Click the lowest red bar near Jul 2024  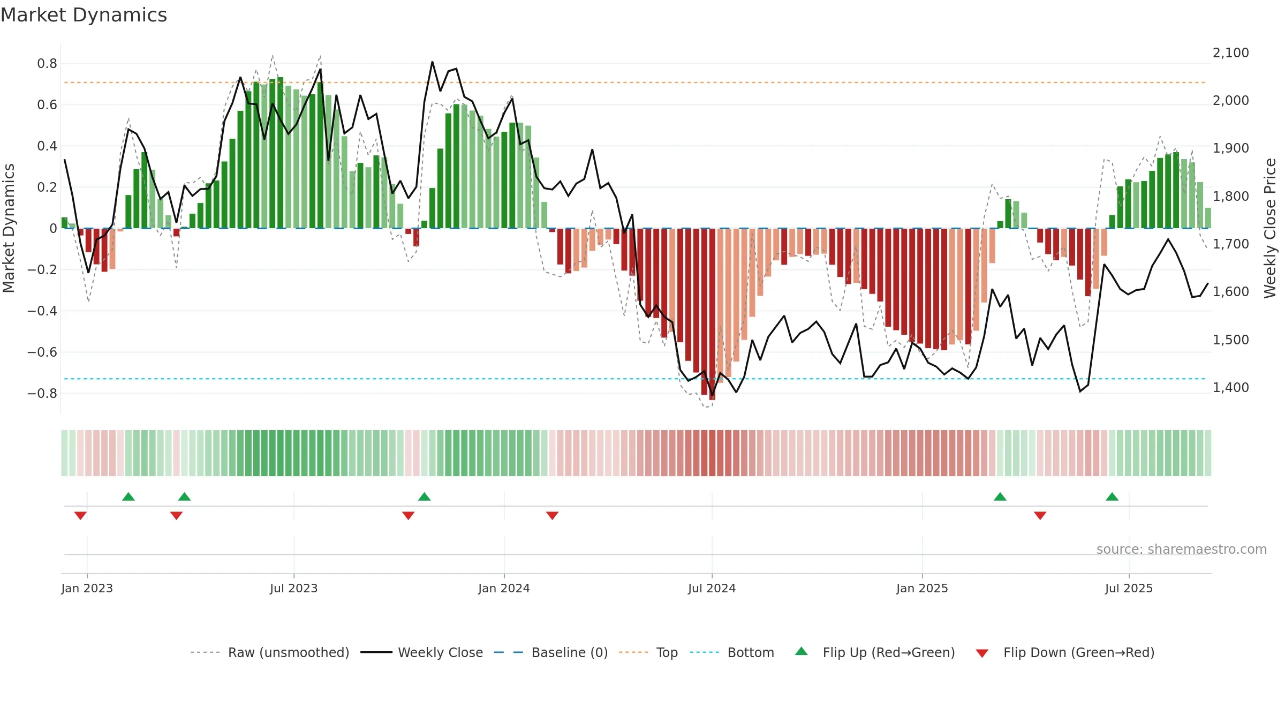coord(712,314)
